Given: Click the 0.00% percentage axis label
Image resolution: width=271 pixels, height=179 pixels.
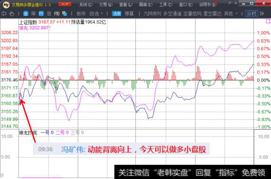Looking at the screenshot, I should (x=263, y=81).
